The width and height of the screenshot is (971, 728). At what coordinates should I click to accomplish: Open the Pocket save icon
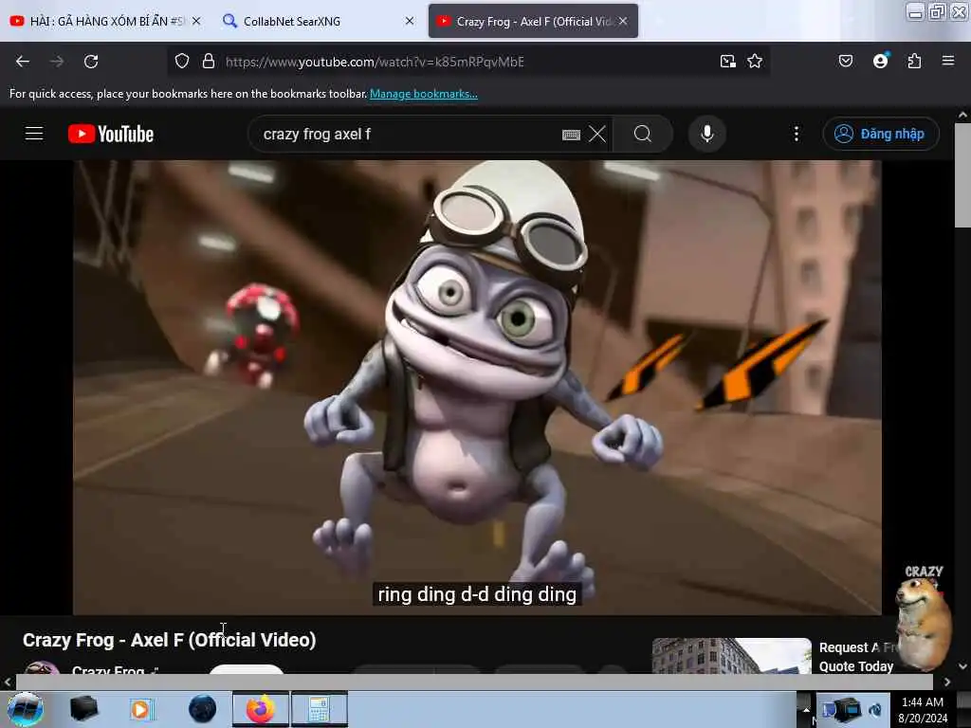(845, 62)
